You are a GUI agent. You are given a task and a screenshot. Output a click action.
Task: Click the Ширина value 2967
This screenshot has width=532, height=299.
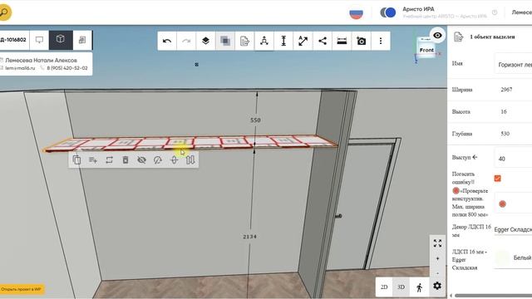click(506, 90)
